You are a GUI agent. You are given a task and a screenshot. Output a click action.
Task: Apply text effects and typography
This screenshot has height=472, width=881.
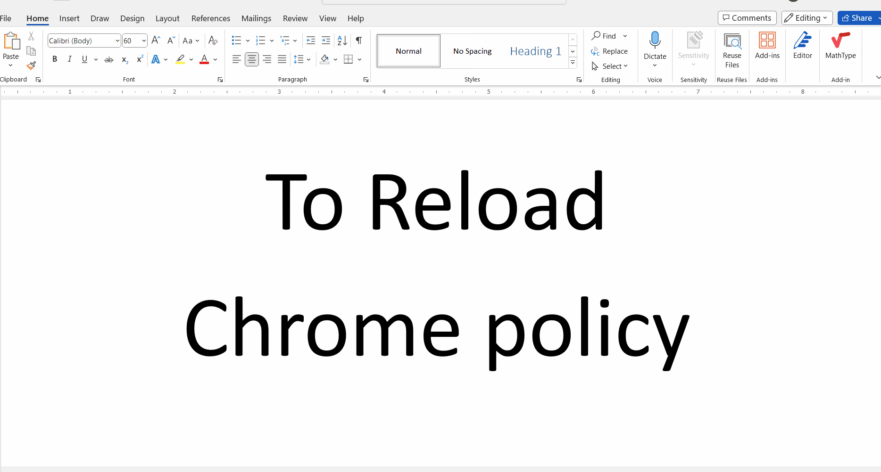(x=156, y=59)
